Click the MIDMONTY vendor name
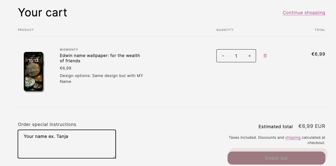Viewport: 336px width, 166px height. 69,49
